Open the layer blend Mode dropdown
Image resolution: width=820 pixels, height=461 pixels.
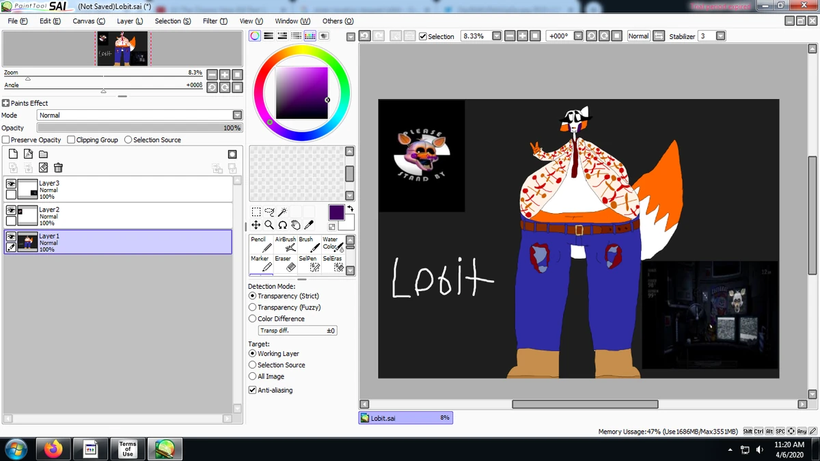pos(236,115)
